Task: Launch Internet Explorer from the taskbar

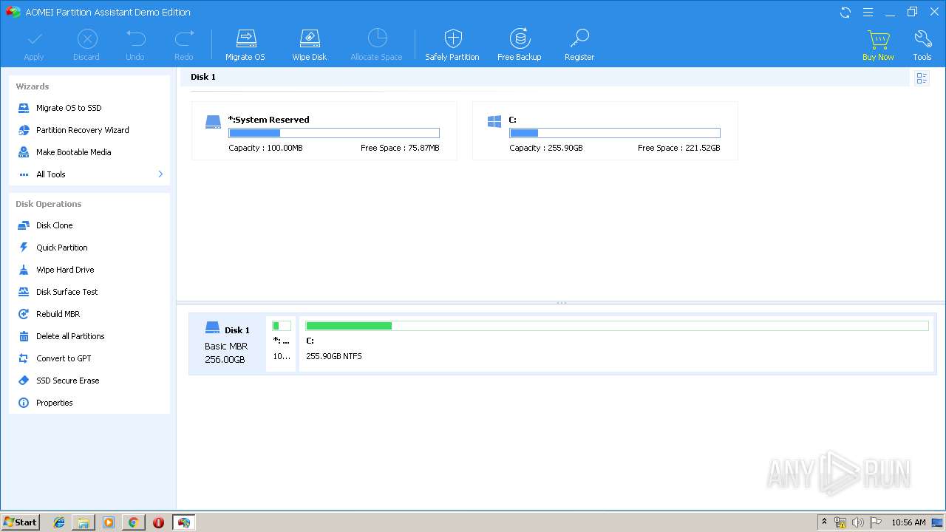Action: pos(59,522)
